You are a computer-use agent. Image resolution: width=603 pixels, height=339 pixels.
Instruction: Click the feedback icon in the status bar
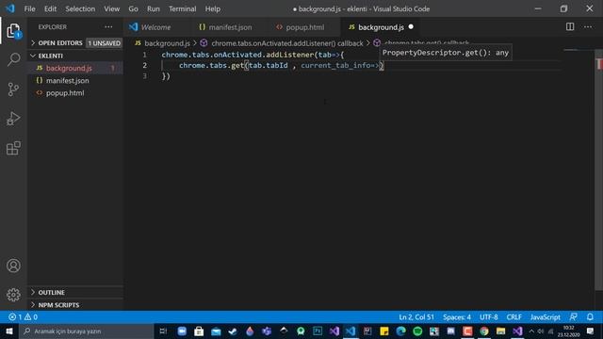pyautogui.click(x=573, y=317)
